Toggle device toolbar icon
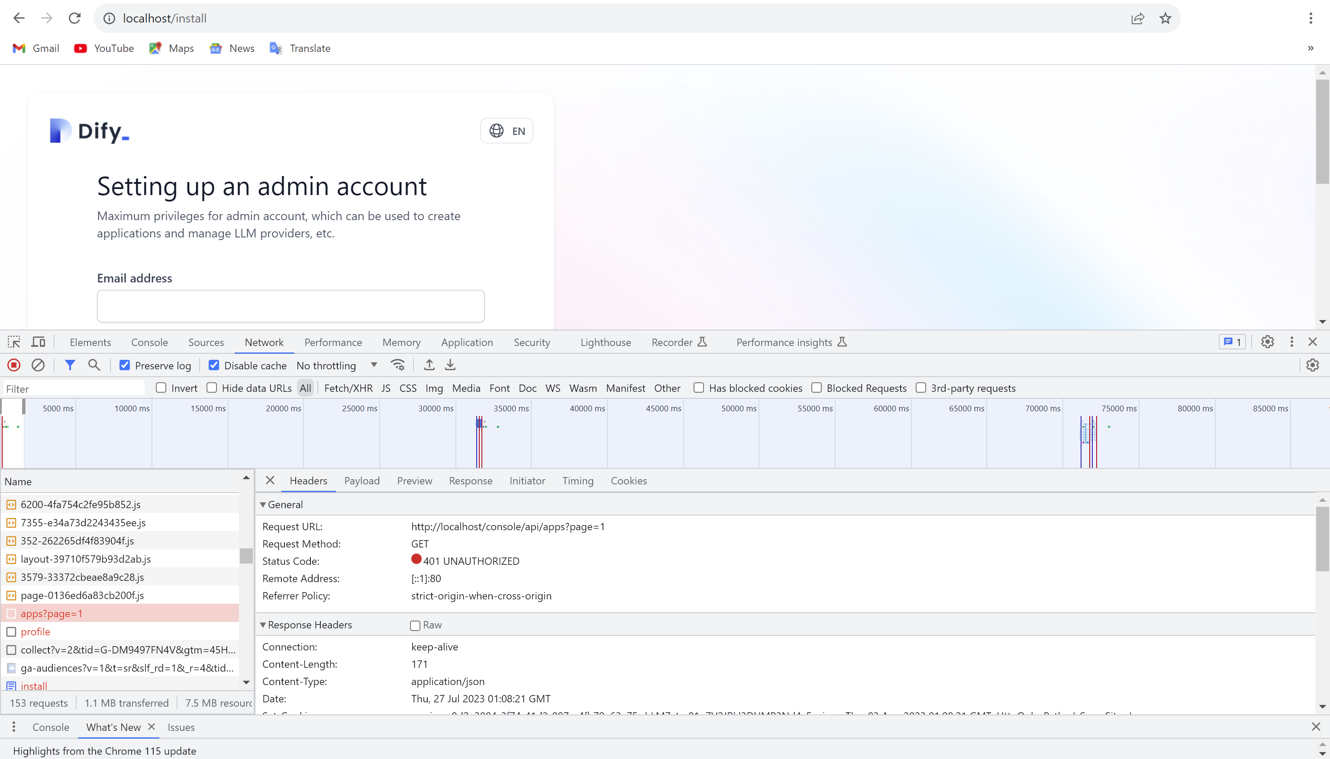 [39, 342]
